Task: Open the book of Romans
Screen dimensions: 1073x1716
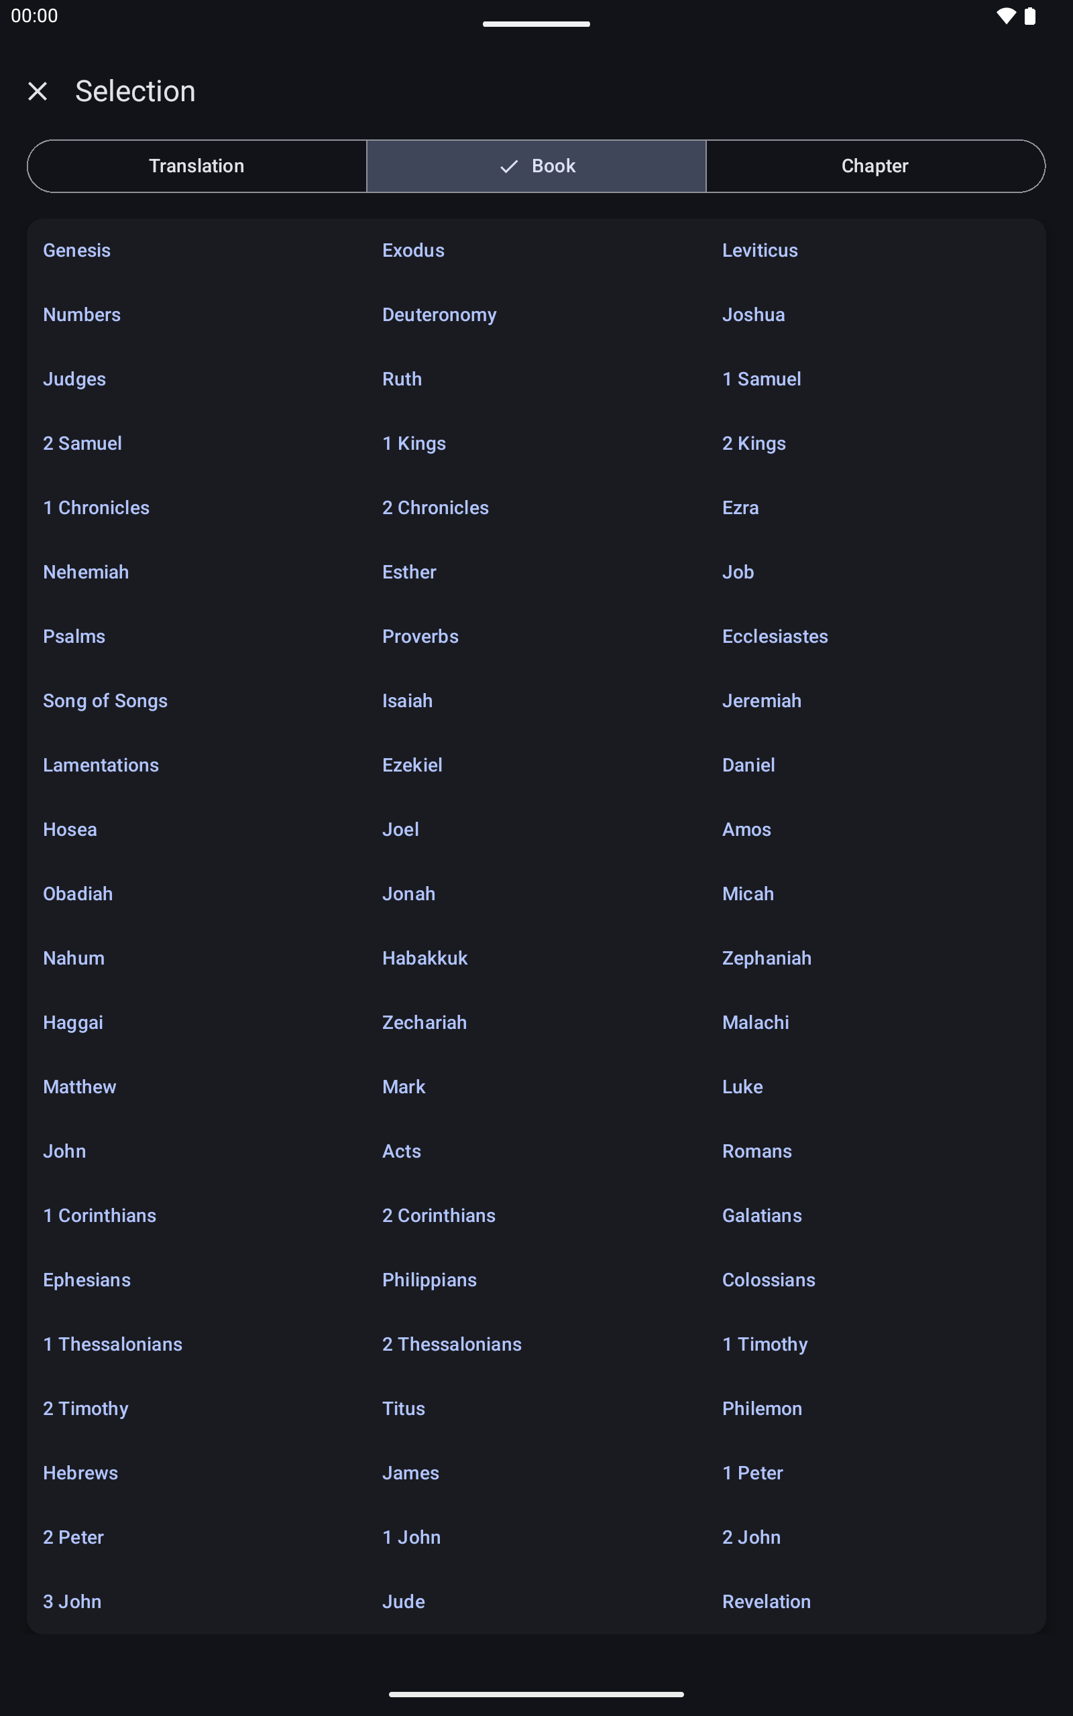Action: [756, 1151]
